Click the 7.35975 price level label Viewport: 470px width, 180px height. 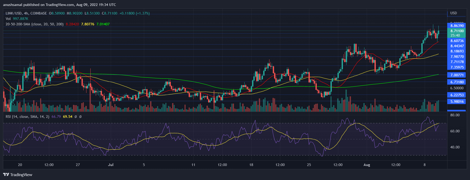pyautogui.click(x=457, y=67)
